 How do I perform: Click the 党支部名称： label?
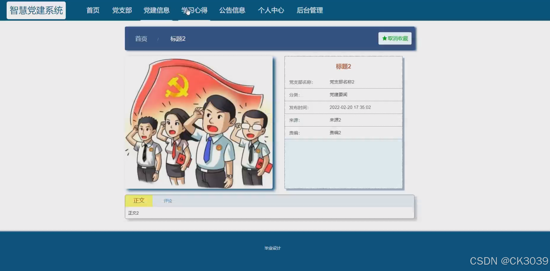(x=301, y=82)
